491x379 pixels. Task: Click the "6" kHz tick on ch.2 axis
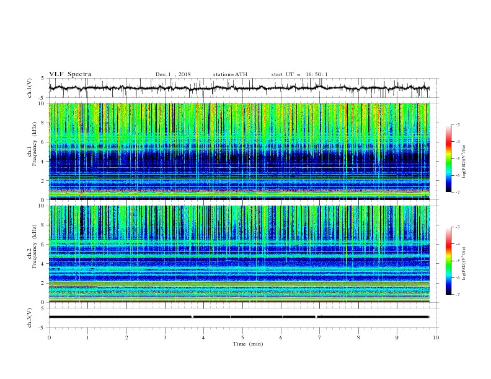(43, 244)
